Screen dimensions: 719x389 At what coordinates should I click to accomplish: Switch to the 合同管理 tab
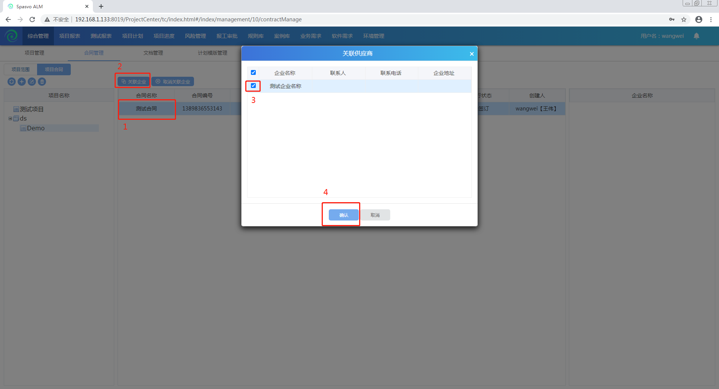click(94, 53)
